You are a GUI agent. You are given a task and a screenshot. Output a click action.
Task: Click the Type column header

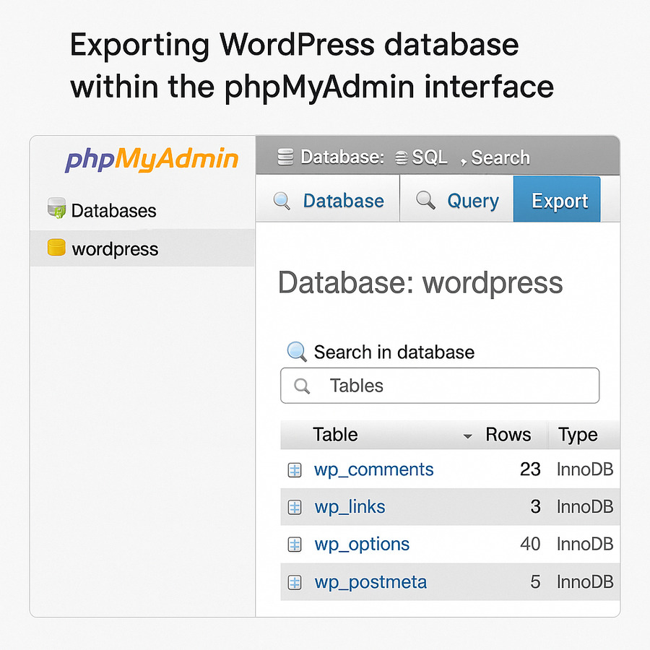[x=578, y=435]
